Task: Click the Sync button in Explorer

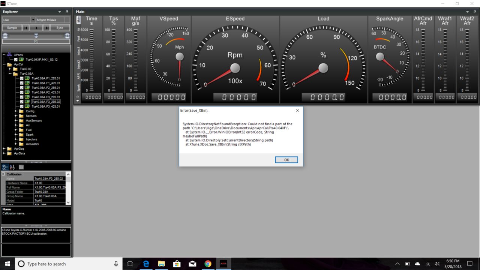Action: [x=60, y=28]
